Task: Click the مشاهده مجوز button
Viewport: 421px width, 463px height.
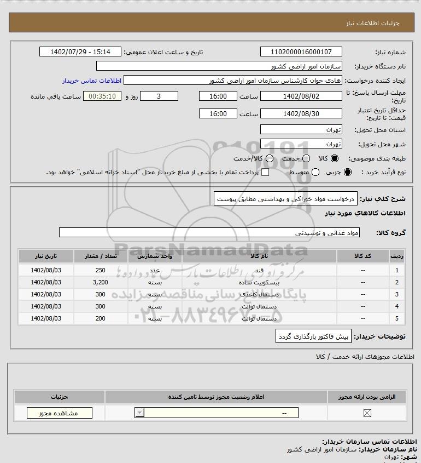Action: pyautogui.click(x=60, y=413)
